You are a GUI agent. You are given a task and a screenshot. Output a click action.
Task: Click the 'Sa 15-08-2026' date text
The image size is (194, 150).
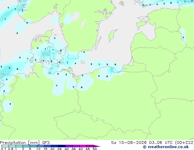click(129, 143)
